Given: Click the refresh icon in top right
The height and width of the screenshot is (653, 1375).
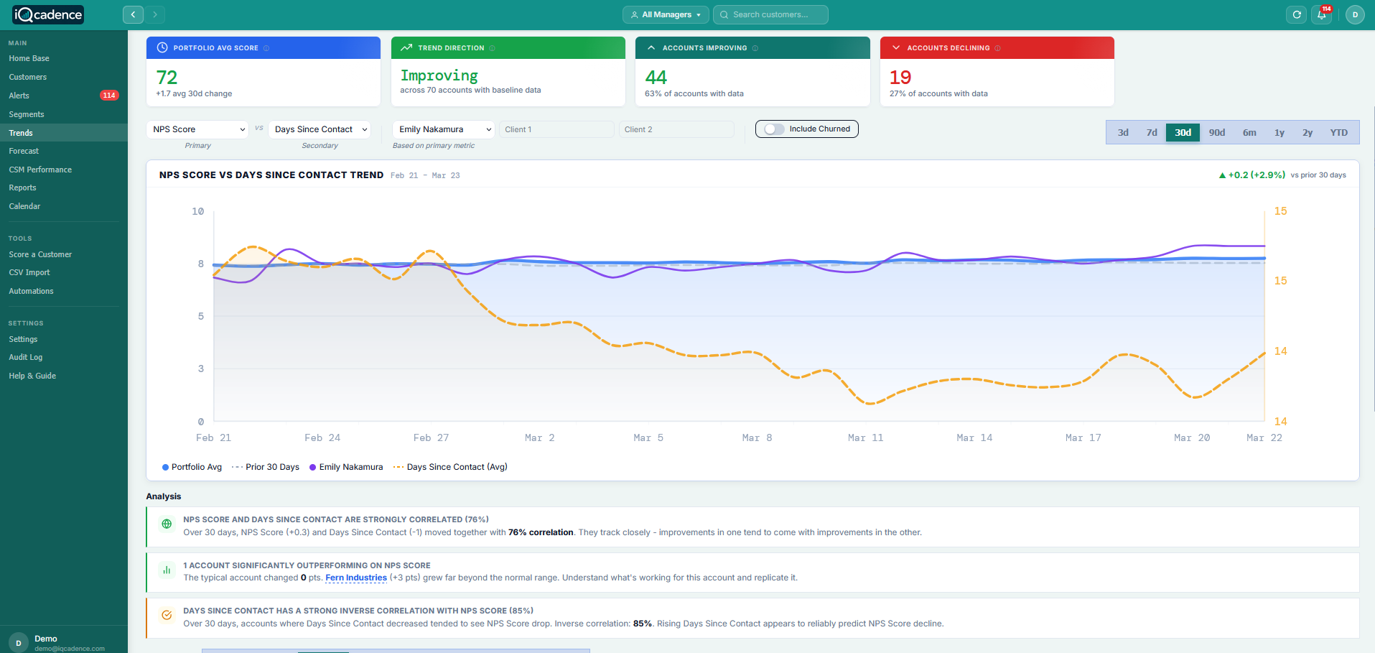Looking at the screenshot, I should pos(1296,14).
